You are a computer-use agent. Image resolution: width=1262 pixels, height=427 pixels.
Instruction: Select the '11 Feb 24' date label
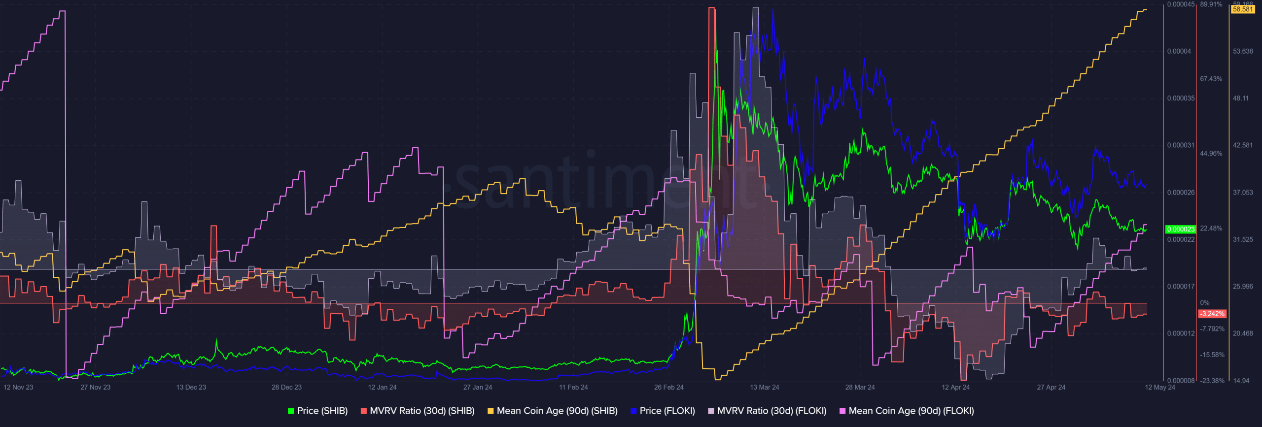click(573, 387)
